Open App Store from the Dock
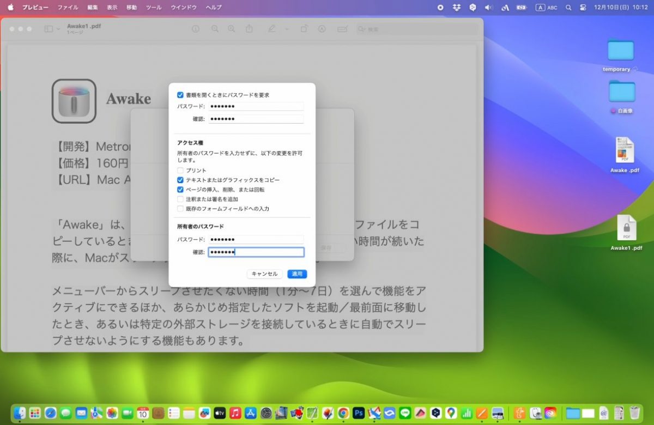Screen dimensions: 654x425 (x=251, y=413)
